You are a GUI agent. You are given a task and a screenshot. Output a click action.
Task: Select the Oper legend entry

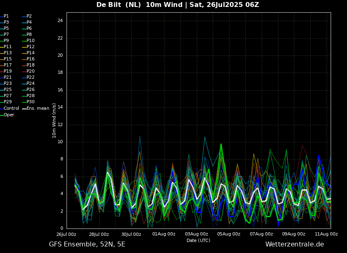click(x=9, y=115)
